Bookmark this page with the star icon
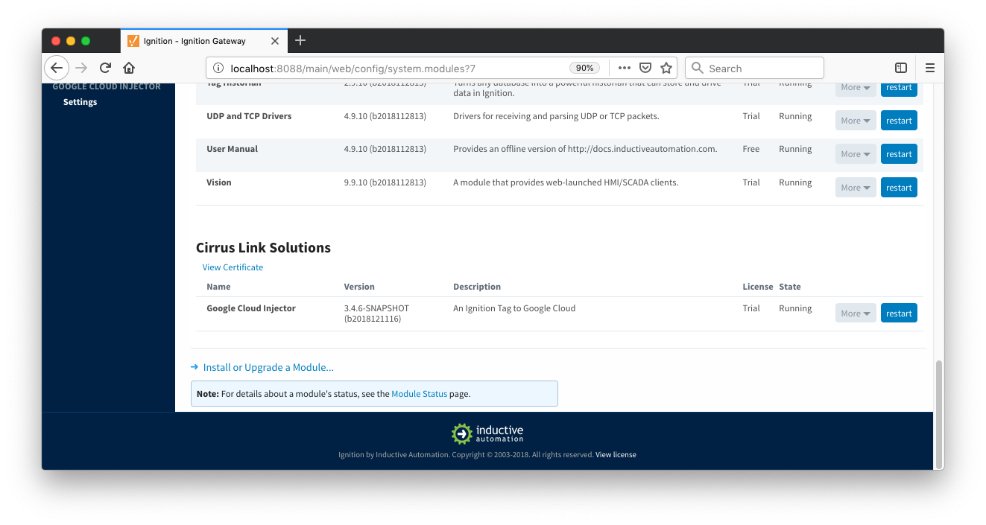Viewport: 986px width, 525px height. pos(666,68)
